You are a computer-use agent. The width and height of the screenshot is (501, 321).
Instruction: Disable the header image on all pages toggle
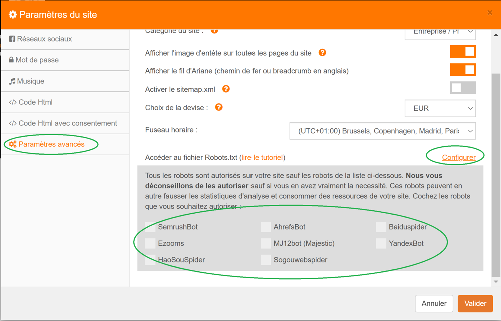pyautogui.click(x=462, y=52)
